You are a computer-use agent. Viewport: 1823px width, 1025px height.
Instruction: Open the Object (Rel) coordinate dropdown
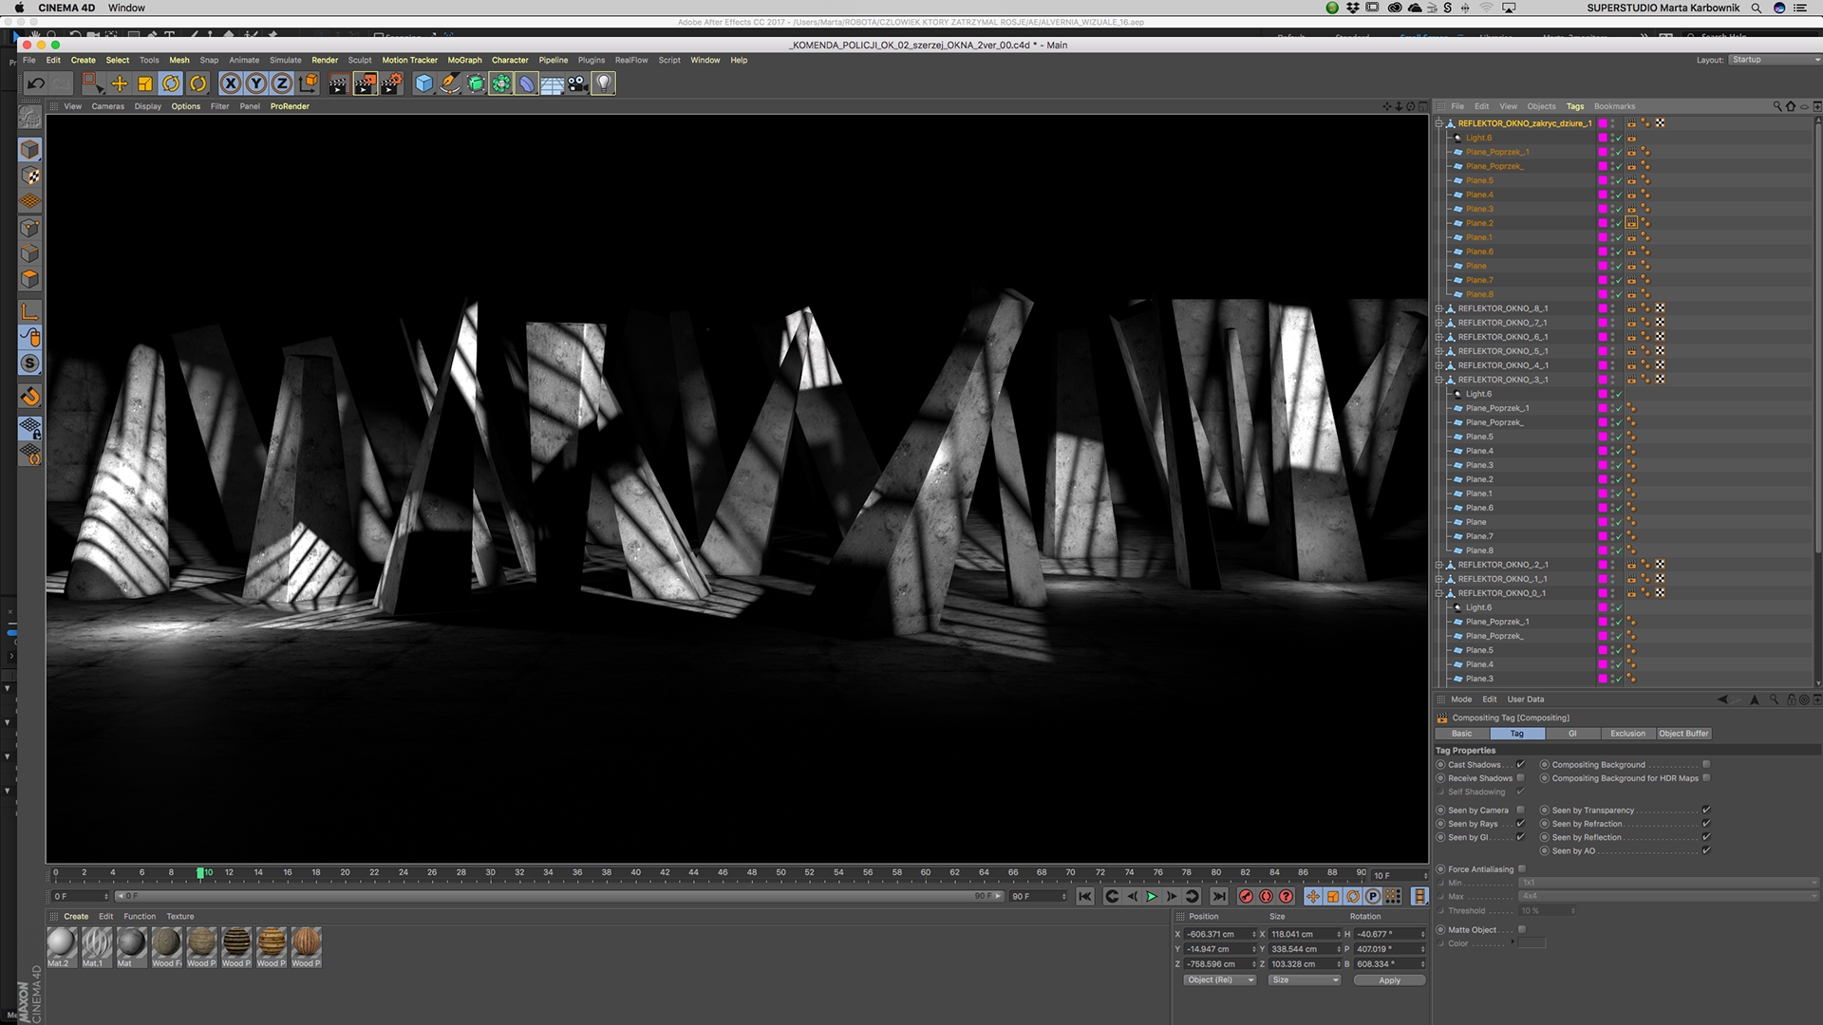point(1220,979)
